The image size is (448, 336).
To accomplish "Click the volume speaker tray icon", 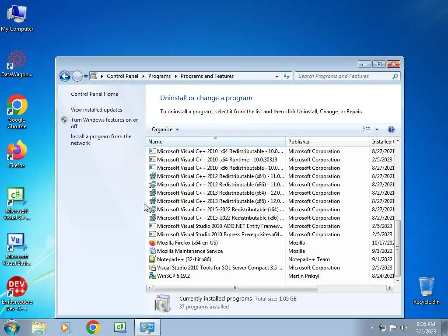I will pos(404,328).
